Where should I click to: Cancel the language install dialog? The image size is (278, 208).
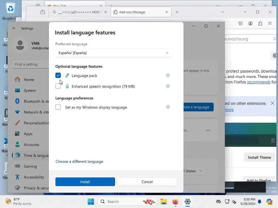[147, 182]
